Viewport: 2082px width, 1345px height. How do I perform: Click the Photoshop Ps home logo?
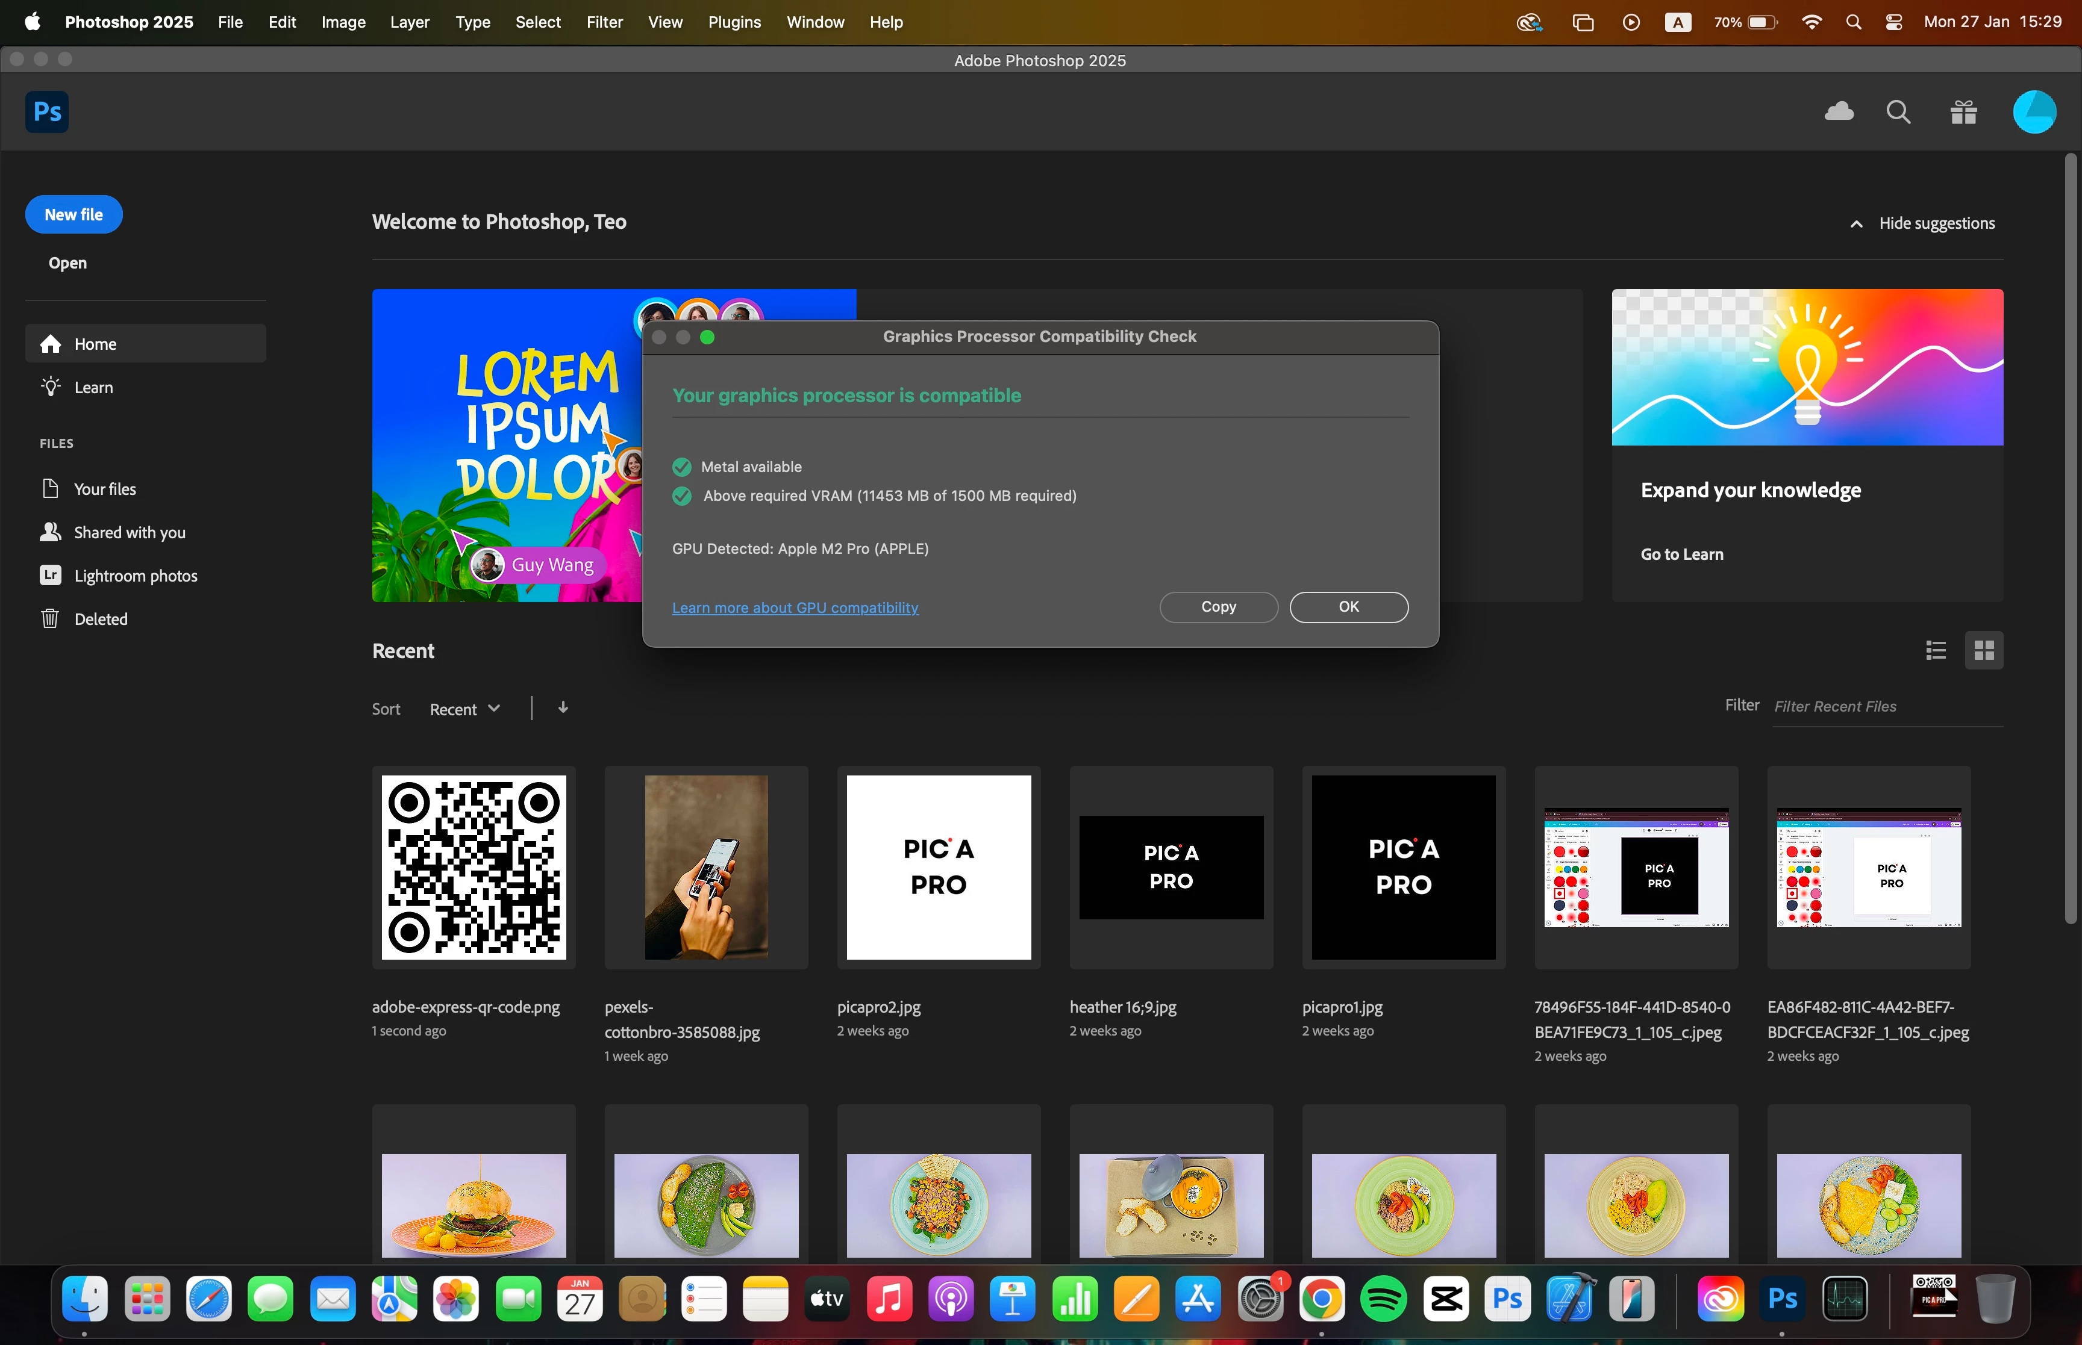[x=46, y=112]
